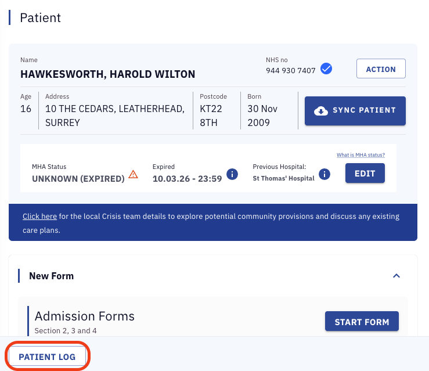The image size is (429, 371).
Task: Open the ACTION dropdown button
Action: (x=381, y=69)
